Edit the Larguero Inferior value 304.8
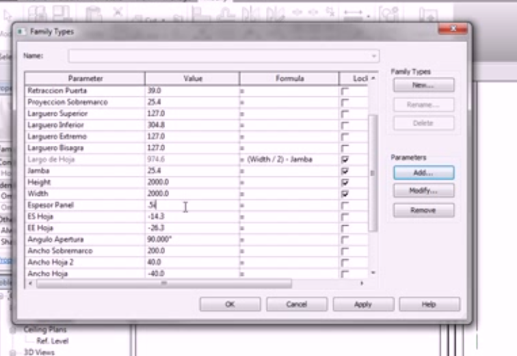 click(192, 125)
